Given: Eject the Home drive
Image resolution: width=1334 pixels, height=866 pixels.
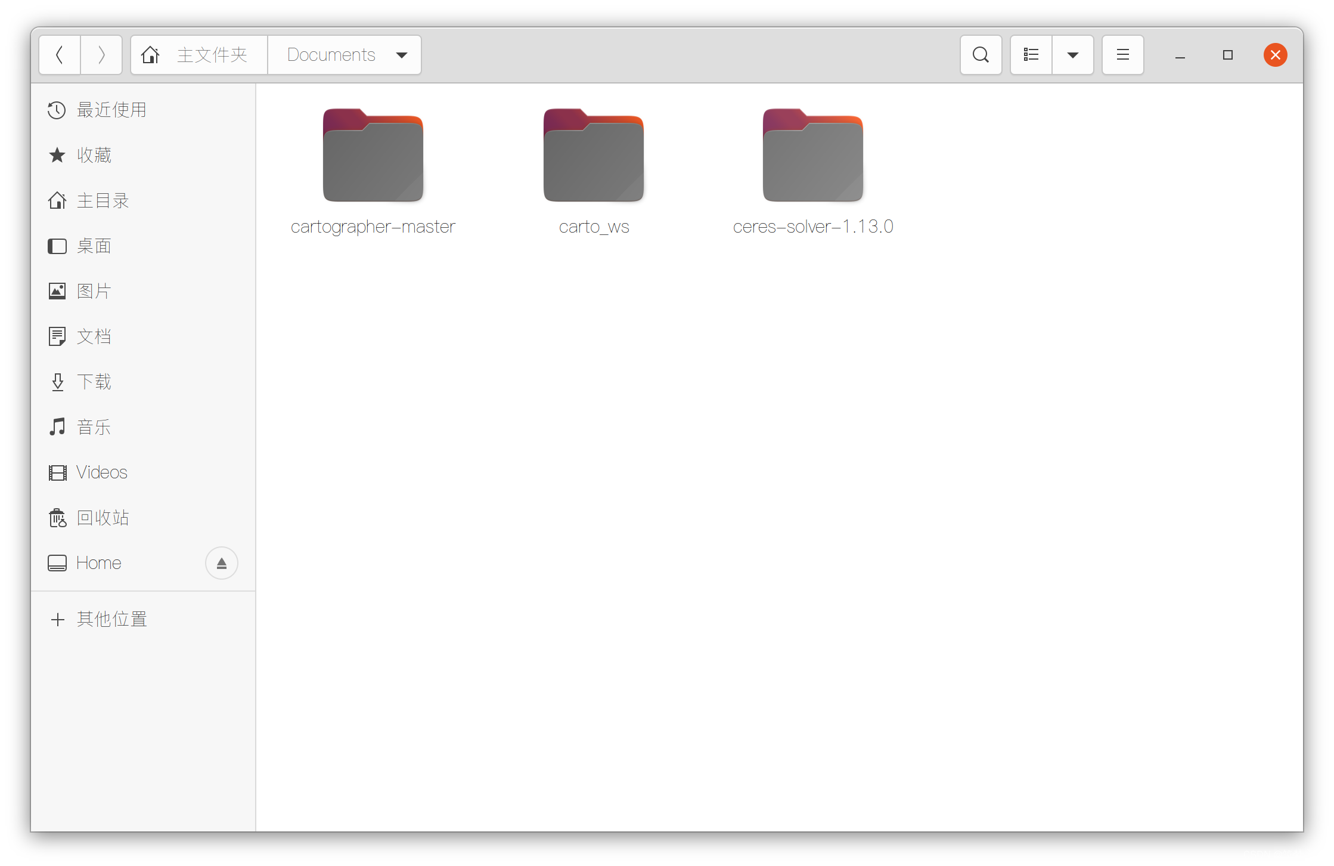Looking at the screenshot, I should point(222,563).
